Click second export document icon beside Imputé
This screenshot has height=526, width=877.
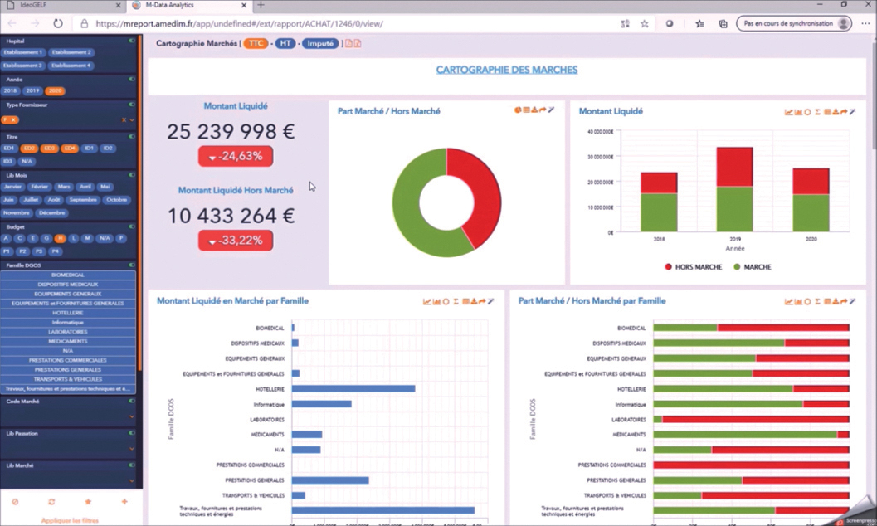358,44
